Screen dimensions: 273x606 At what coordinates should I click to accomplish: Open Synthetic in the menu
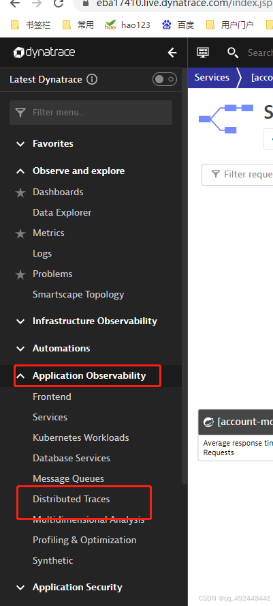pyautogui.click(x=53, y=561)
